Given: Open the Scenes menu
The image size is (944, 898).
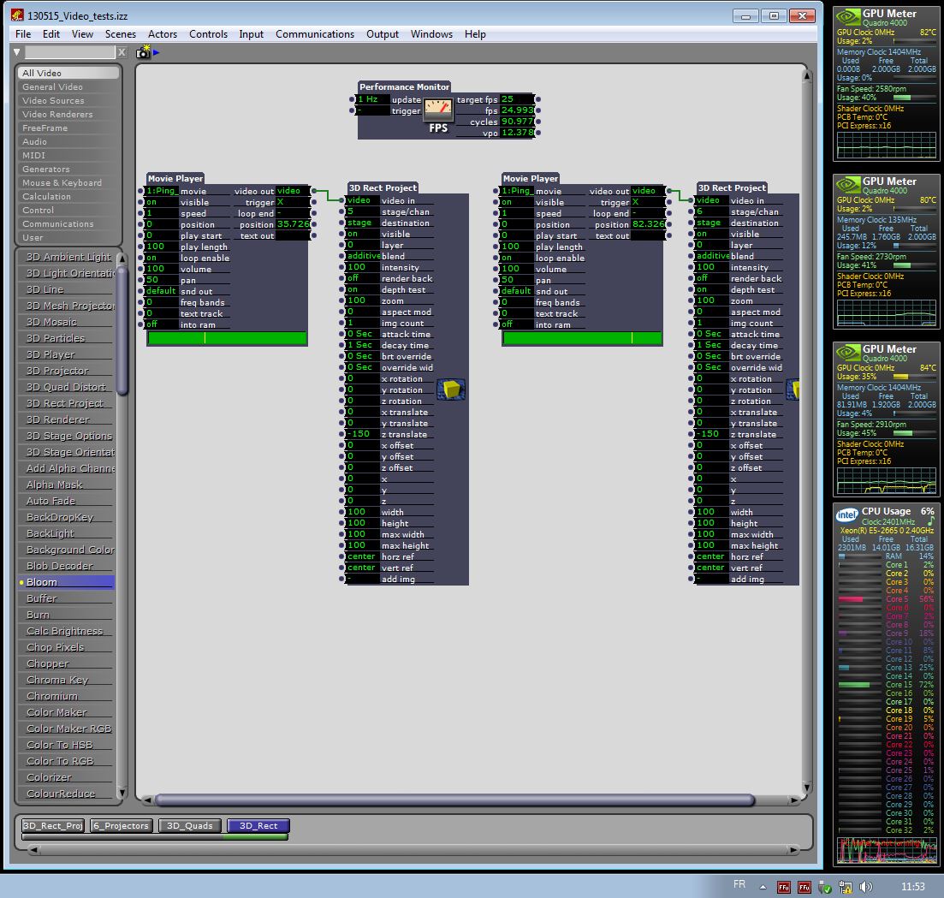Looking at the screenshot, I should [x=121, y=34].
